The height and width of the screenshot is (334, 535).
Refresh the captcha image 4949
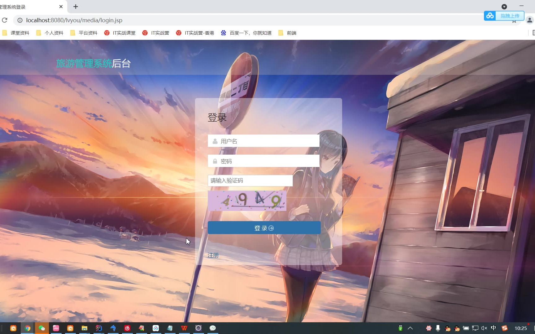point(247,201)
